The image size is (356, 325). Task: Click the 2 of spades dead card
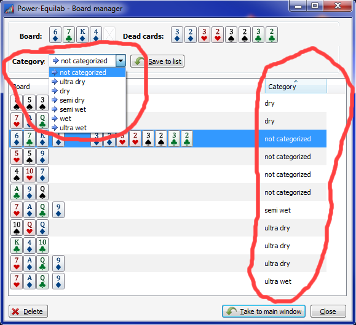(x=245, y=34)
